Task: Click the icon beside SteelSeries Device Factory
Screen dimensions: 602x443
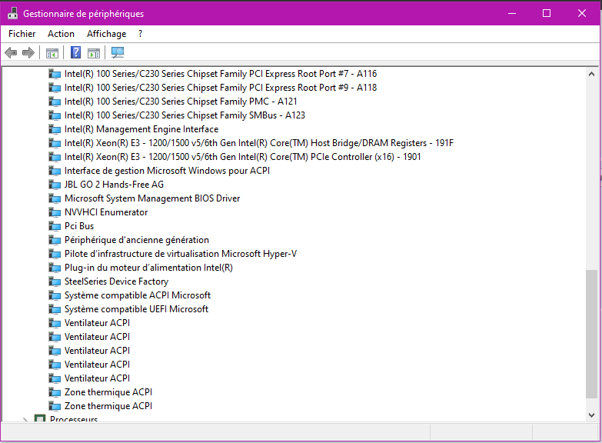Action: point(55,281)
